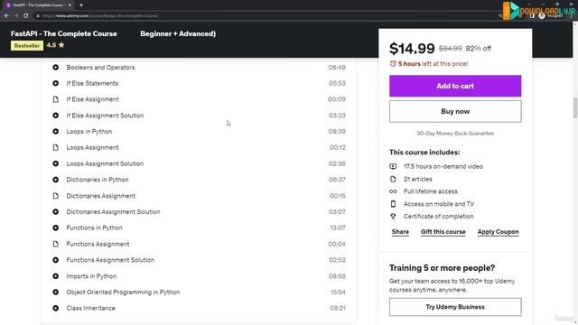Click the document icon beside Functions Assignment
The width and height of the screenshot is (578, 325).
point(56,244)
